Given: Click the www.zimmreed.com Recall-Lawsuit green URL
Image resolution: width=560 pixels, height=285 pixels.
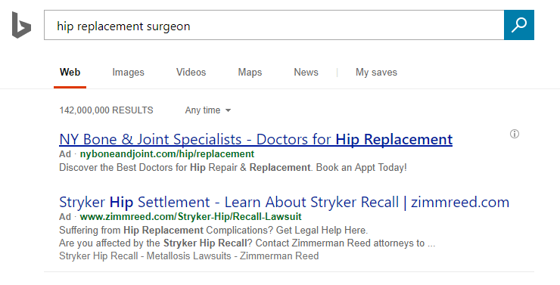Looking at the screenshot, I should click(191, 217).
